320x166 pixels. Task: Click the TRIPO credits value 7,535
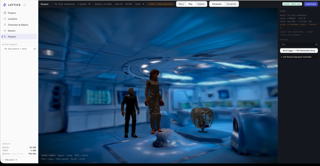coord(33,151)
